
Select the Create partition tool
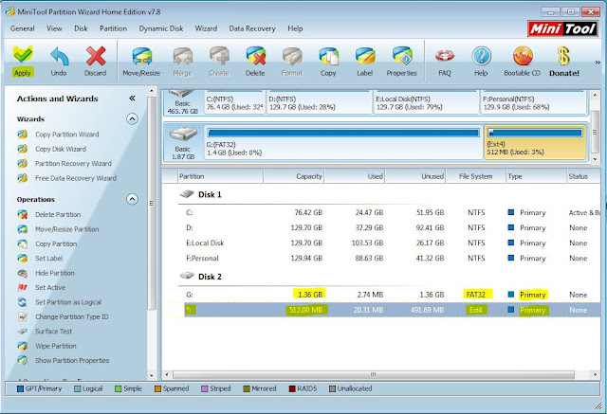point(219,61)
